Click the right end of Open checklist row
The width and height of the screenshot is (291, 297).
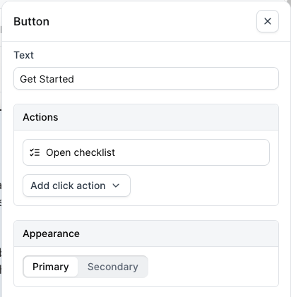coord(259,152)
